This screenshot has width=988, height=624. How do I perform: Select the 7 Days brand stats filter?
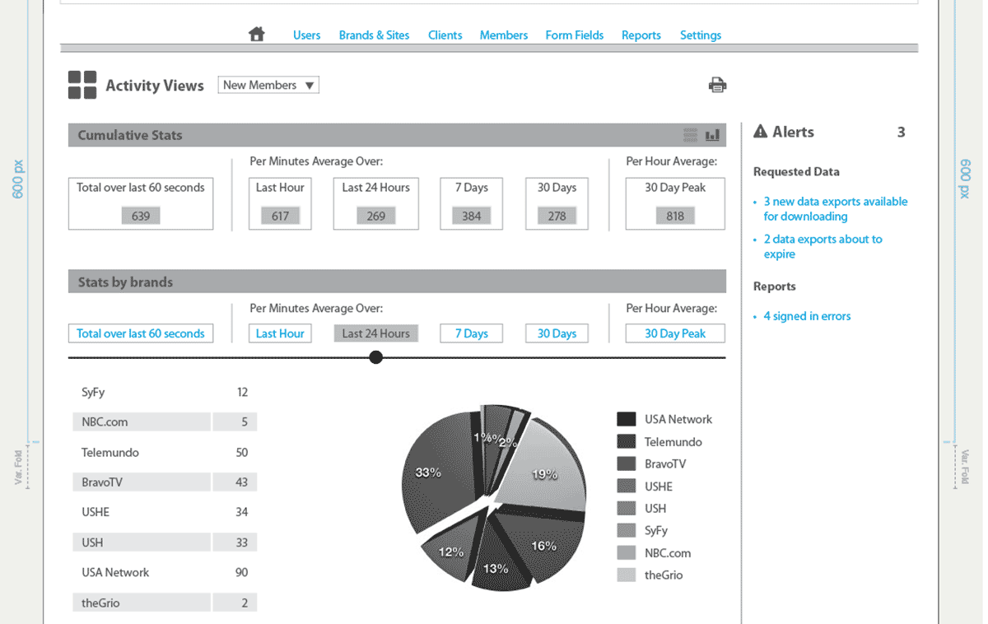(x=471, y=333)
